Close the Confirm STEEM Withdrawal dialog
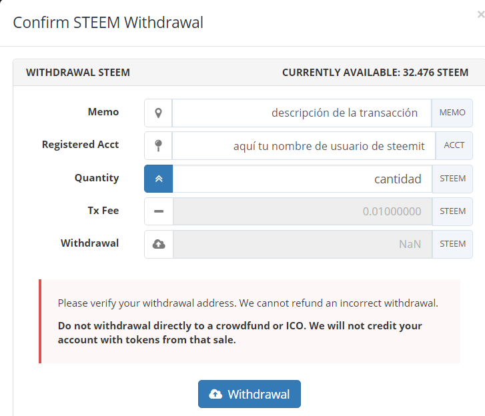The image size is (485, 416). 481,15
